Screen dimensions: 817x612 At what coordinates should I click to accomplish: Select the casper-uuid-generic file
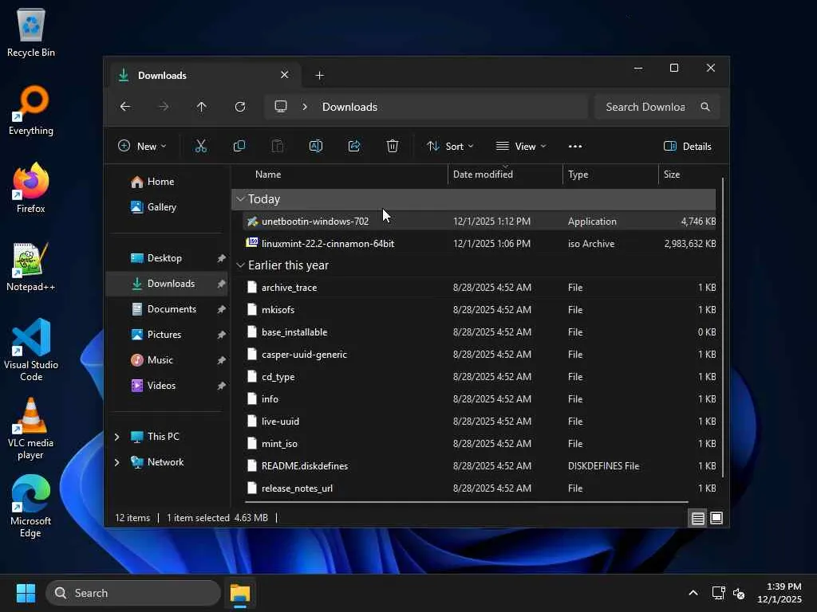[479, 355]
